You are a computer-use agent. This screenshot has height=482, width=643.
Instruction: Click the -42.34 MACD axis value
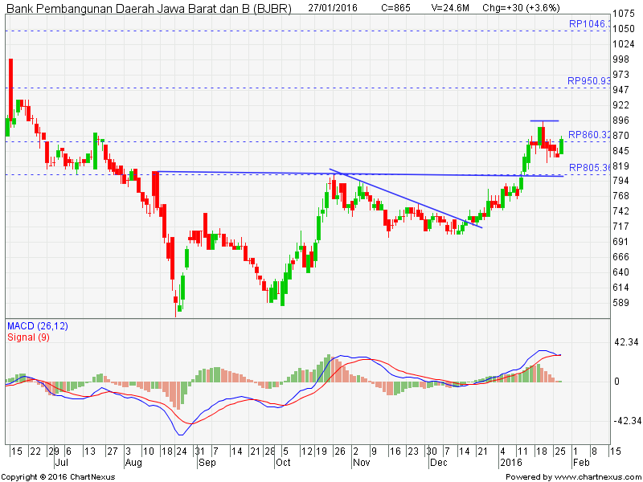[x=626, y=421]
